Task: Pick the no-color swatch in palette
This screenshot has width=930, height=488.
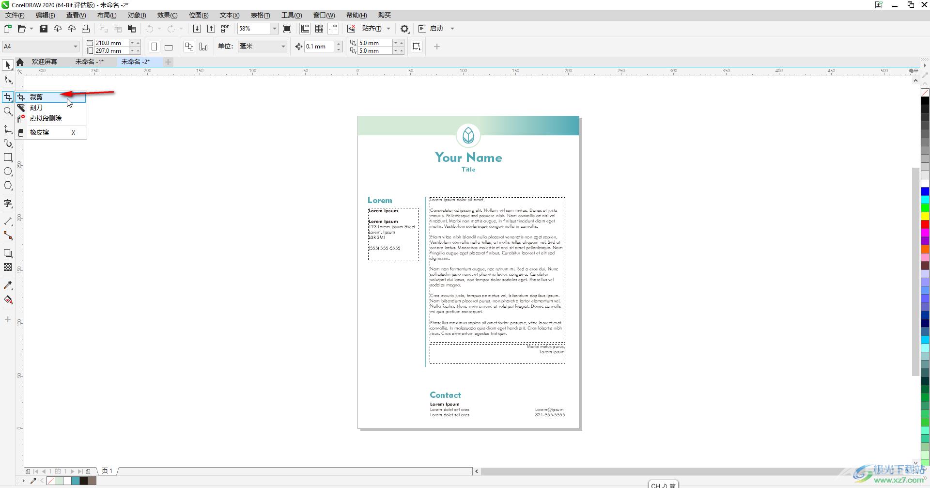Action: 925,93
